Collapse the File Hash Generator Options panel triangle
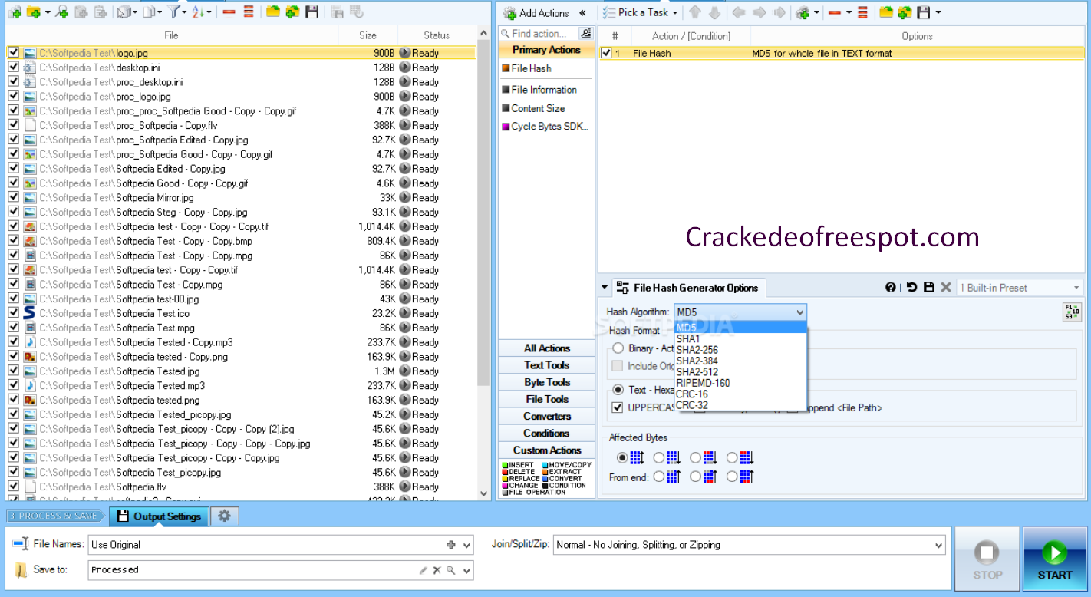Image resolution: width=1091 pixels, height=597 pixels. [x=605, y=288]
